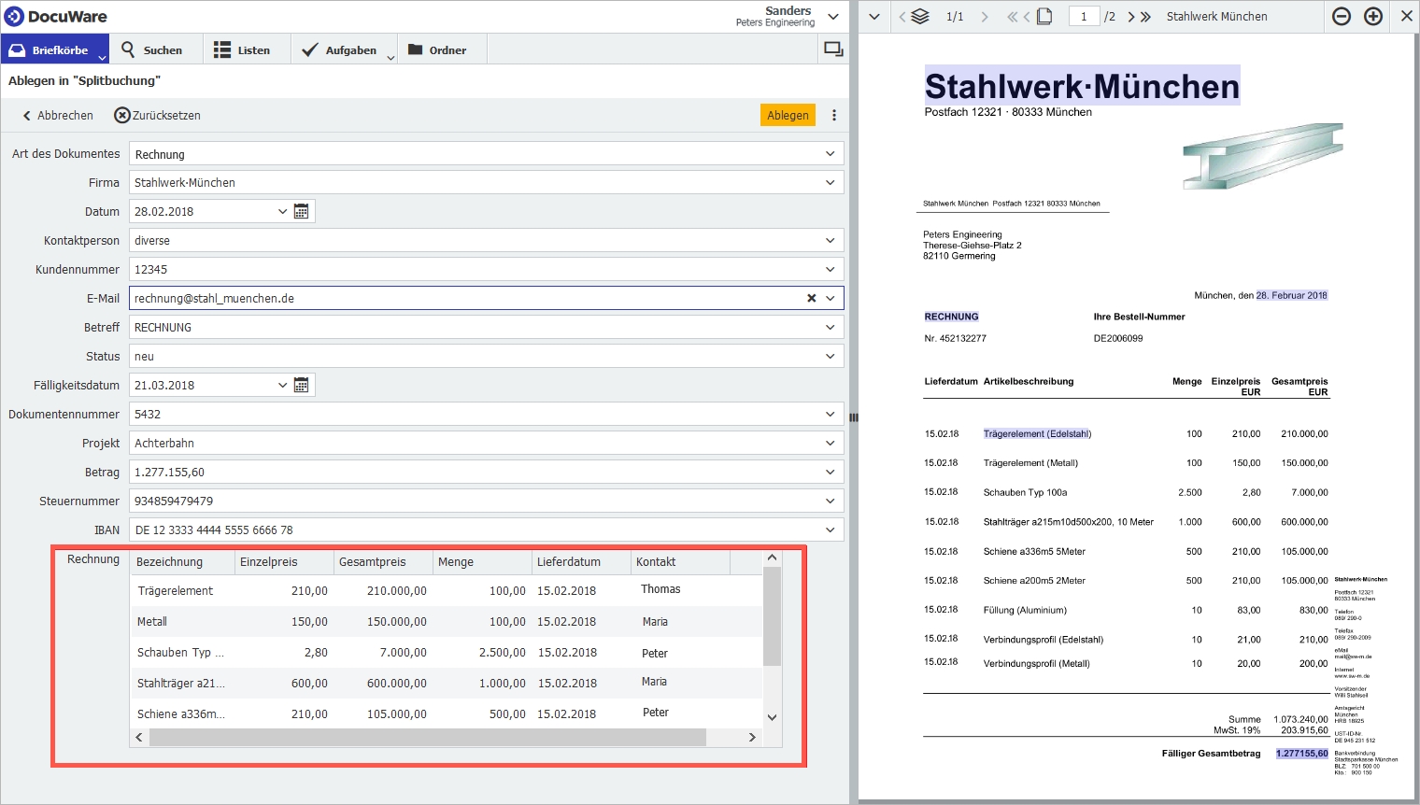Expand the Firma dropdown
1420x805 pixels.
831,183
